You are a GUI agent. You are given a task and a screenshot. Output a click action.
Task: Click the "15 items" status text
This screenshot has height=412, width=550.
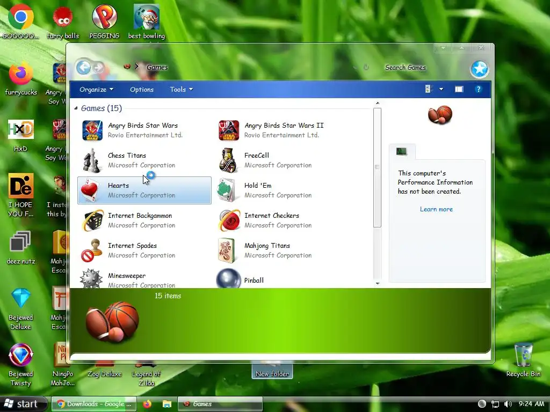(168, 296)
